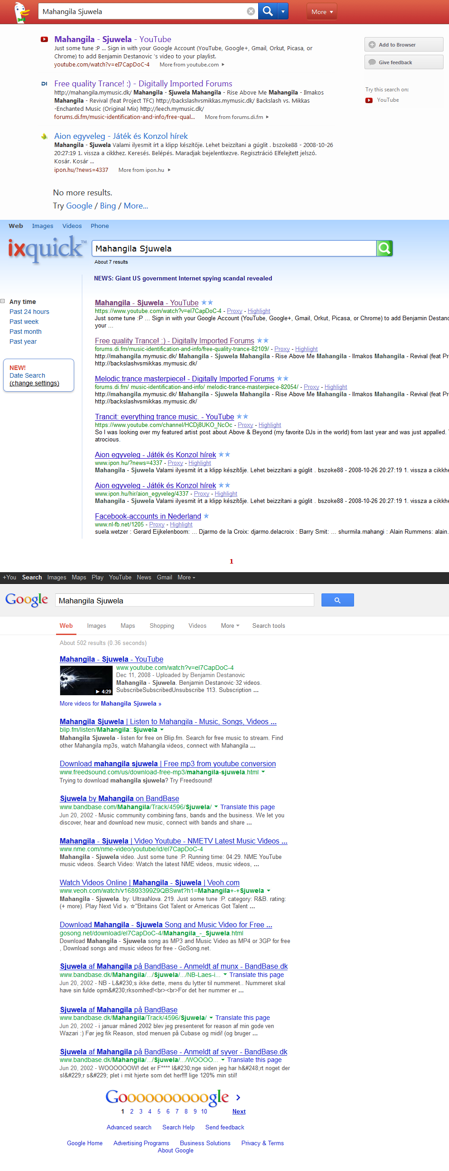Click the blue Google search button
The image size is (449, 1171).
click(337, 600)
